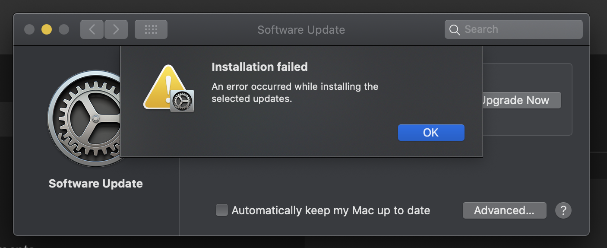
Task: Click the forward arrow in the toolbar
Action: (116, 29)
